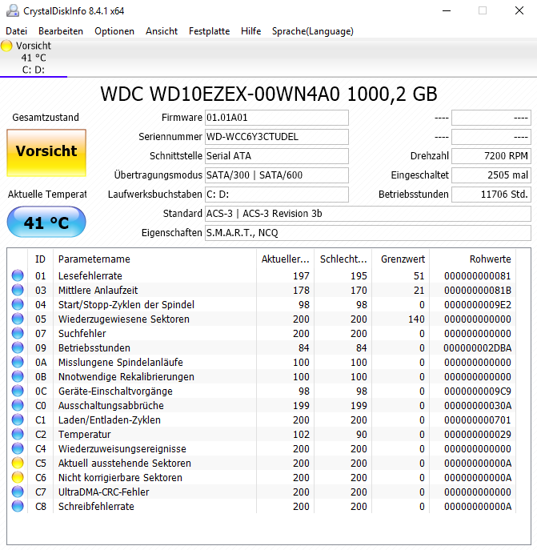Screen dimensions: 537x550
Task: Open the Ansicht menu
Action: 162,31
